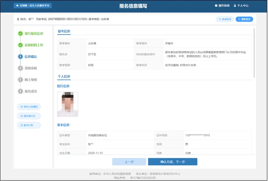Screen dimensions: 268x181
Task: Click the book icon in 教材订购
Action: (x=22, y=125)
